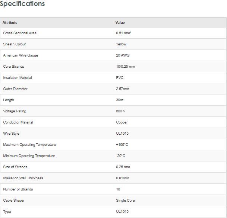This screenshot has height=218, width=227.
Task: Click the 30m length value
Action: pos(120,100)
